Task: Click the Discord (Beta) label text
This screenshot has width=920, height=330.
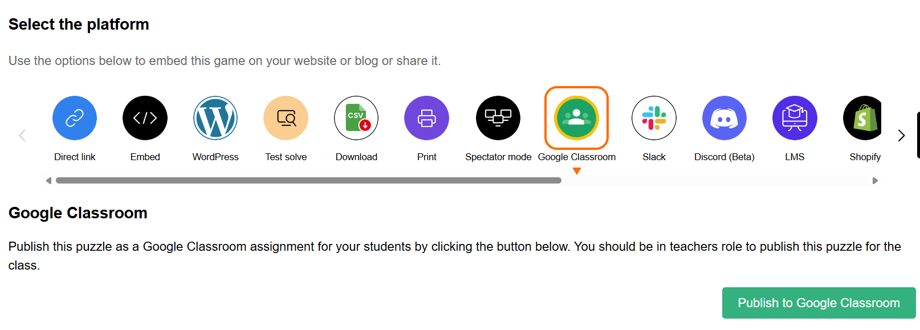Action: [x=724, y=157]
